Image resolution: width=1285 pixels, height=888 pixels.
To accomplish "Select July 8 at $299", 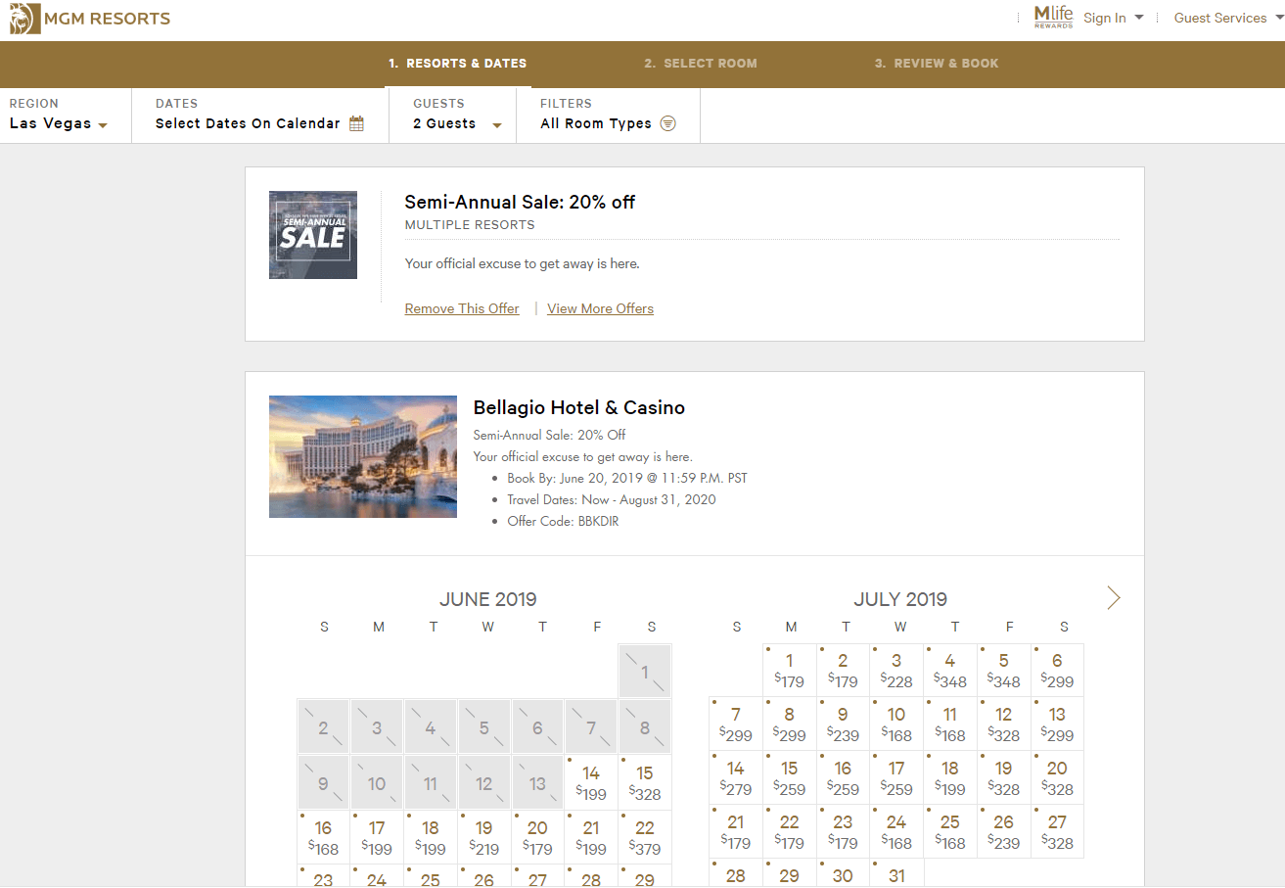I will coord(789,724).
